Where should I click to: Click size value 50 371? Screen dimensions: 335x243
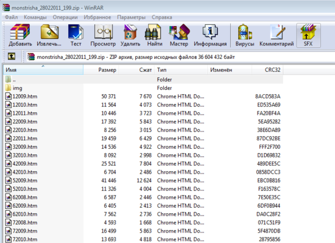pos(109,97)
